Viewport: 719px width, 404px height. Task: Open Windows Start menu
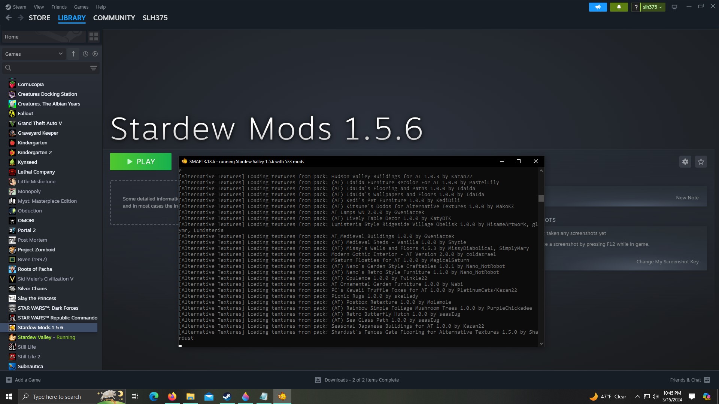[x=9, y=397]
